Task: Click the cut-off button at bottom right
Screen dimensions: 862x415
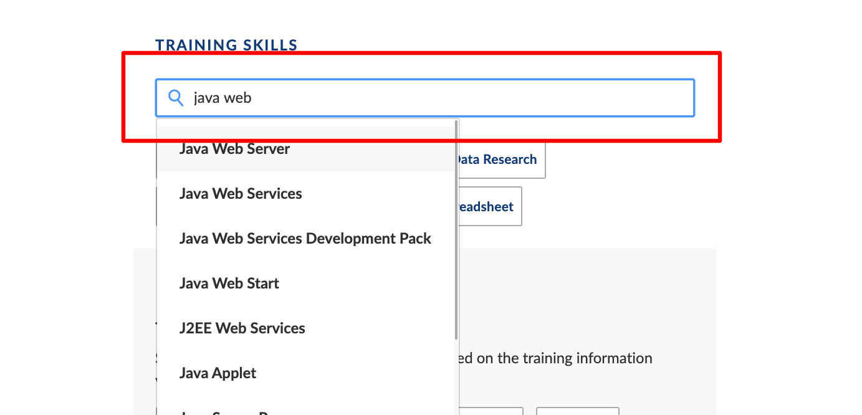Action: (578, 411)
